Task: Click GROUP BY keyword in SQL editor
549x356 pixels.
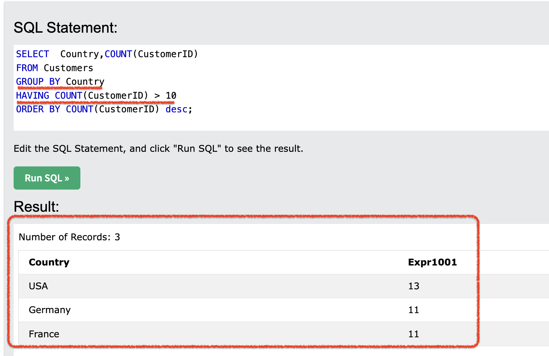Action: tap(38, 82)
